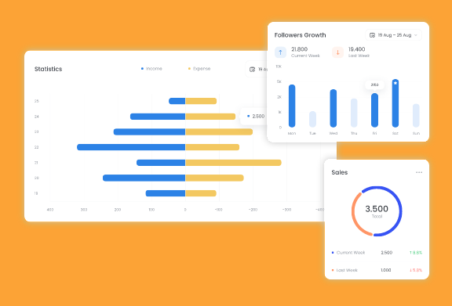Image resolution: width=452 pixels, height=306 pixels.
Task: Select the blue income bar in row 21
Action: click(161, 163)
